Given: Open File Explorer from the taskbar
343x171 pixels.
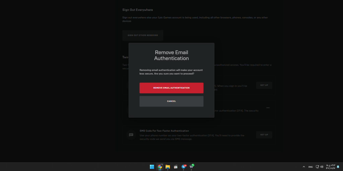Looking at the screenshot, I should [x=167, y=167].
